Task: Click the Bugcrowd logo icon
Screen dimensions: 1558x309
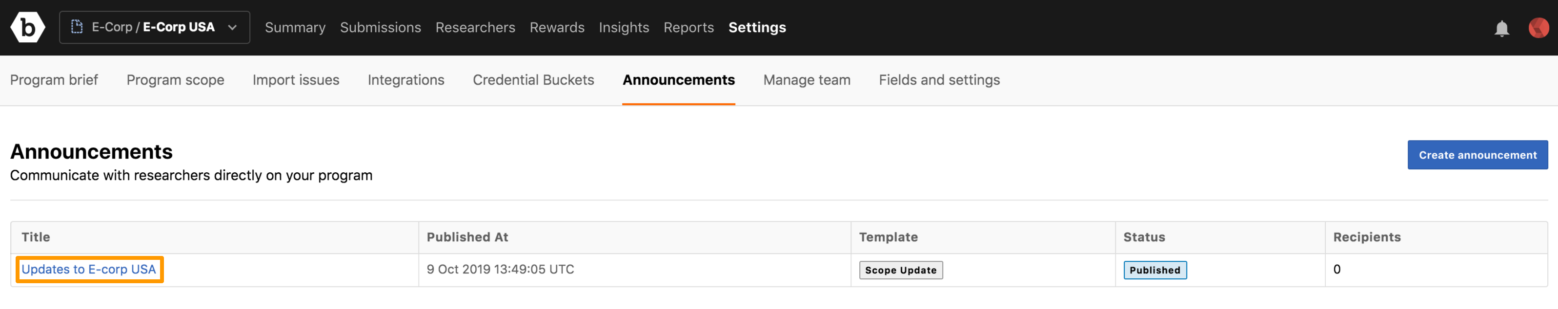Action: [28, 27]
